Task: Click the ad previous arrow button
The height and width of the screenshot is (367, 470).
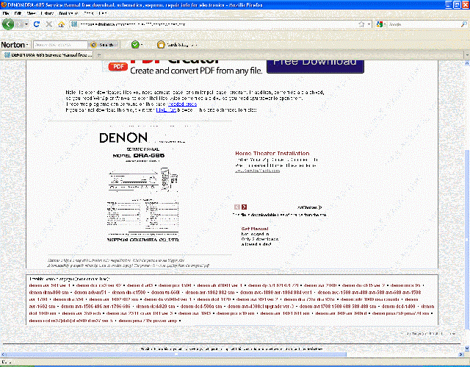Action: [237, 207]
